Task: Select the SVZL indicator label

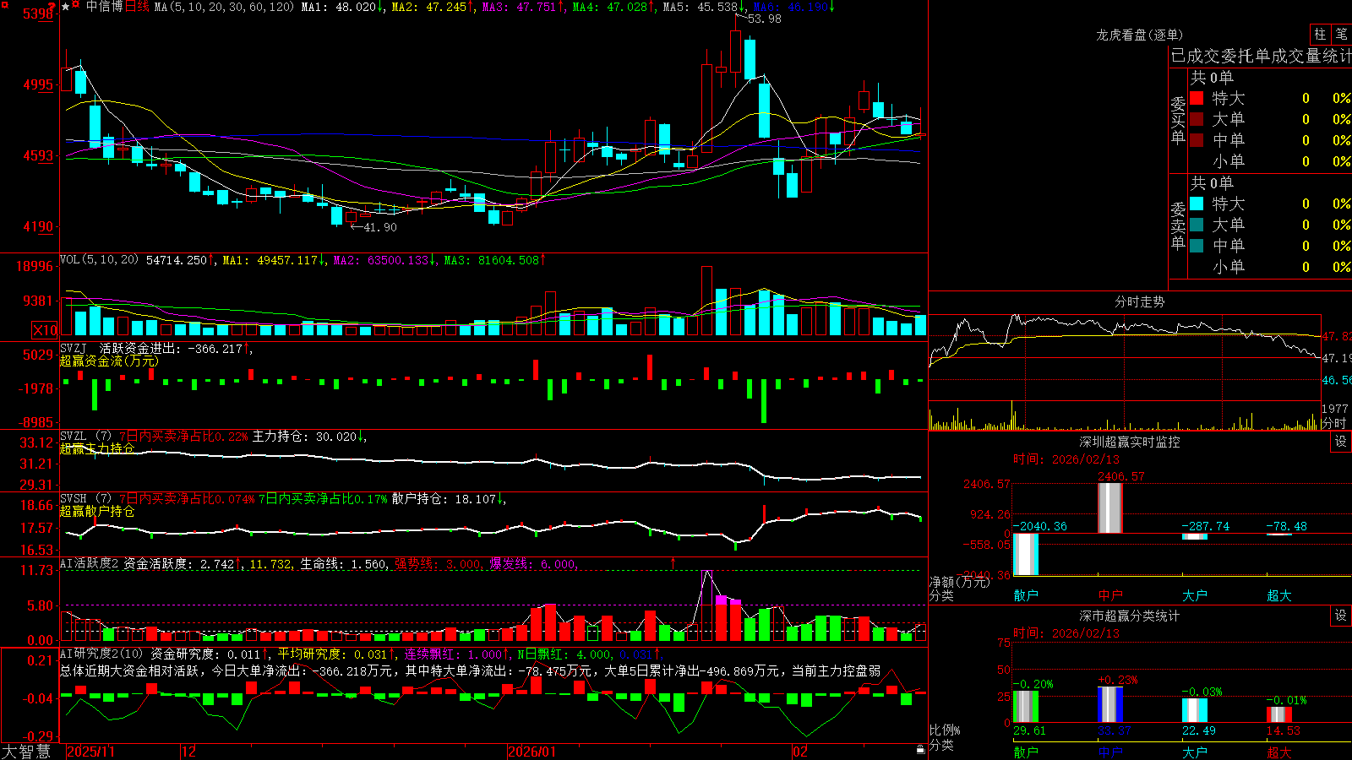Action: click(x=74, y=437)
